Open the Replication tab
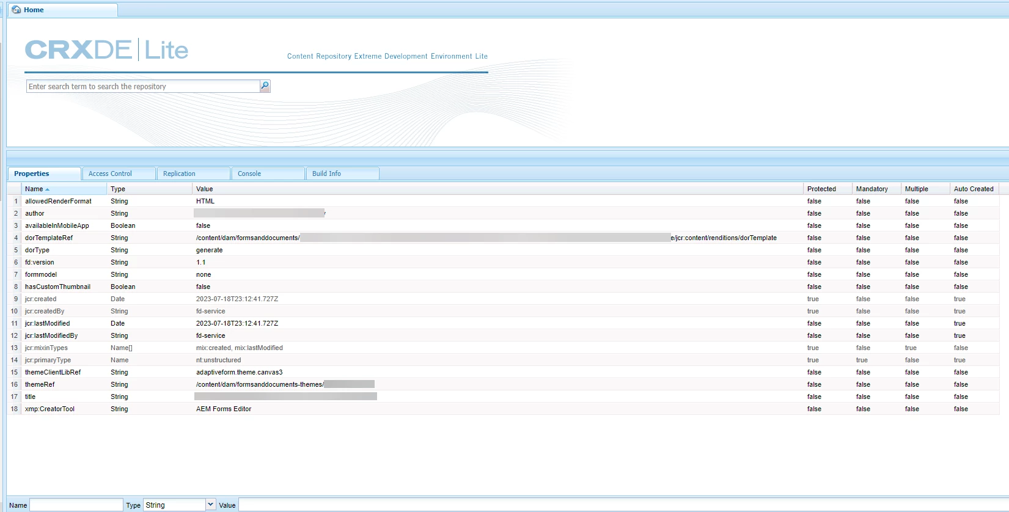 pyautogui.click(x=193, y=174)
